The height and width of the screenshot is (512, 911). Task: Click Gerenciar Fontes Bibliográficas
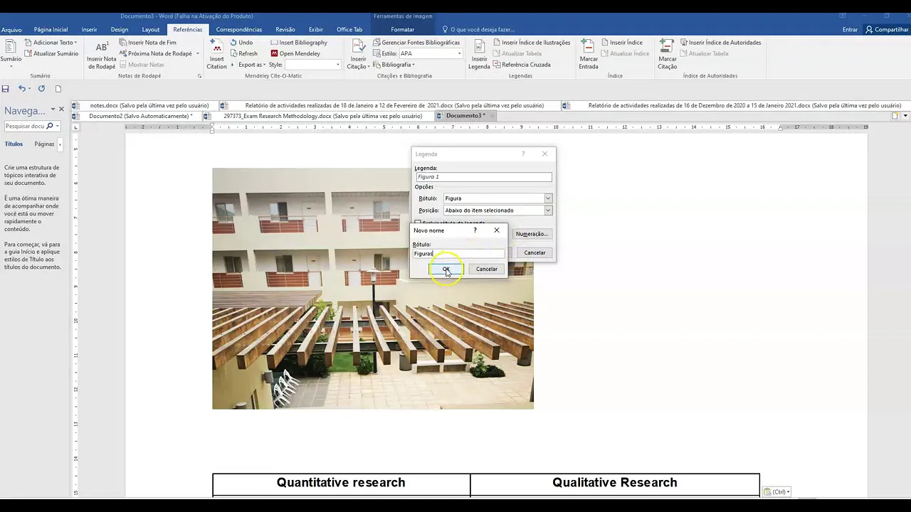tap(416, 42)
